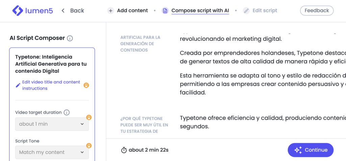Click the Add content plus icon
Viewport: 346px width, 161px height.
(x=111, y=10)
